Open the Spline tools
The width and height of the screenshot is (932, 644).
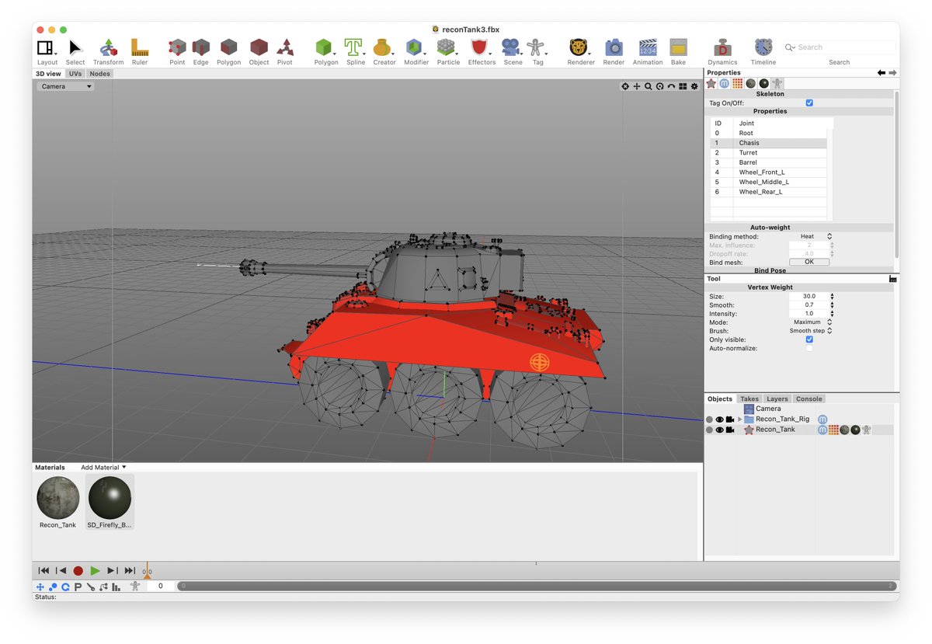[x=355, y=47]
